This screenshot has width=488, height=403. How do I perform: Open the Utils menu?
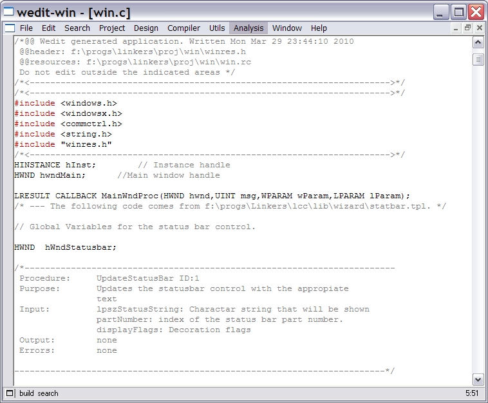tap(217, 28)
